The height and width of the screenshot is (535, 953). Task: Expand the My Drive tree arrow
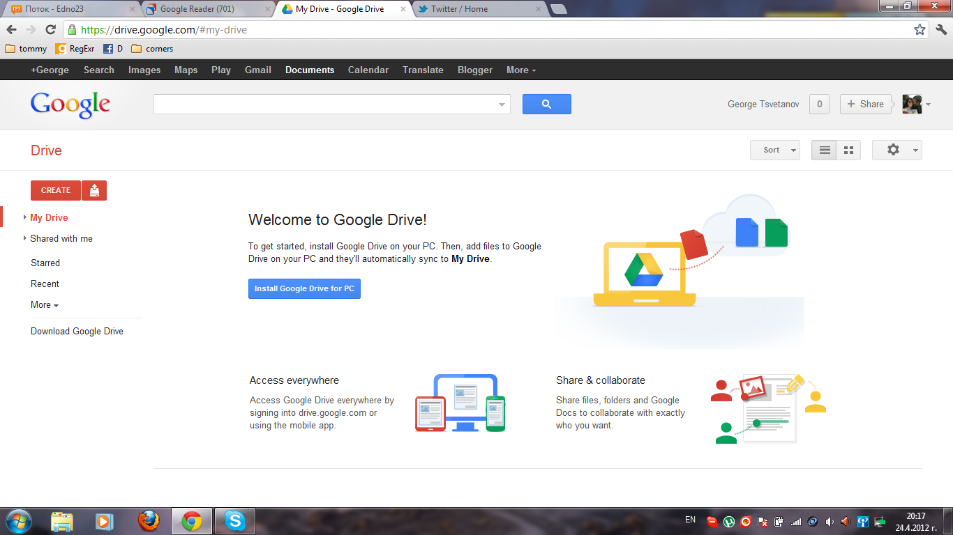point(25,217)
